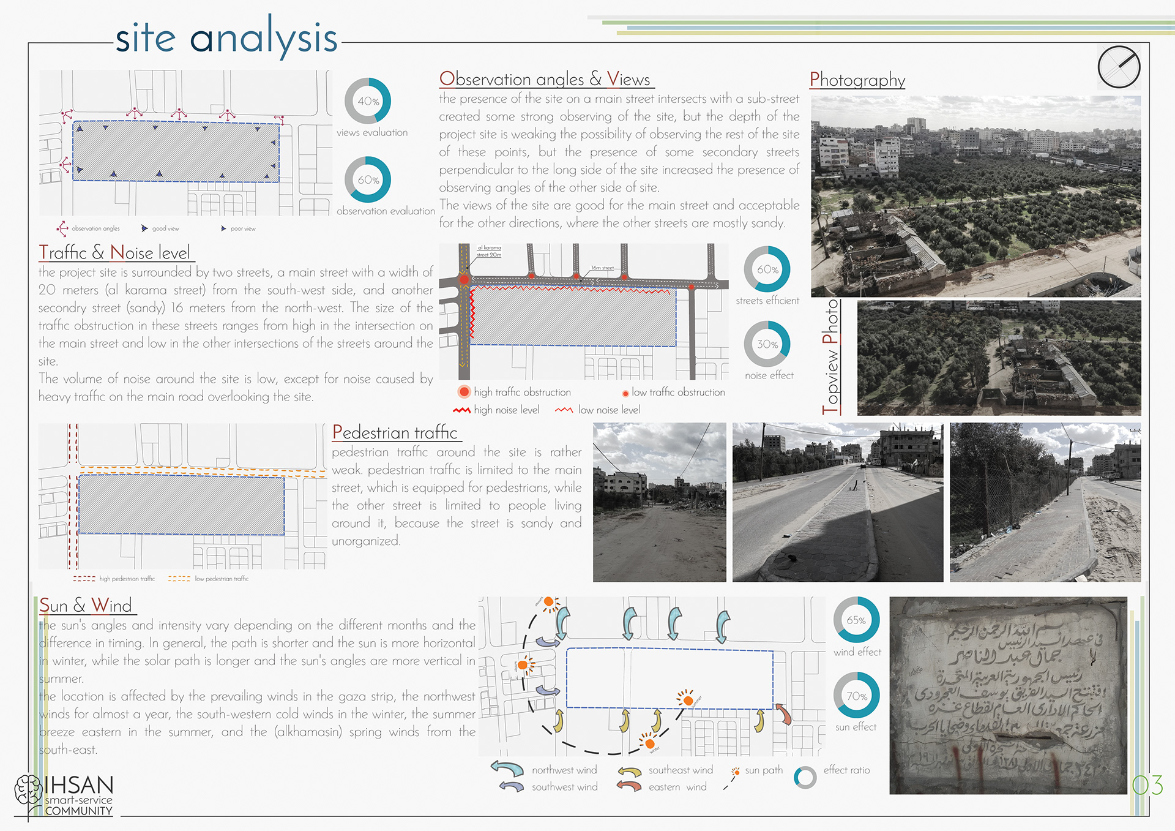
Task: Click the IHSAN brain logo icon
Action: pyautogui.click(x=28, y=789)
